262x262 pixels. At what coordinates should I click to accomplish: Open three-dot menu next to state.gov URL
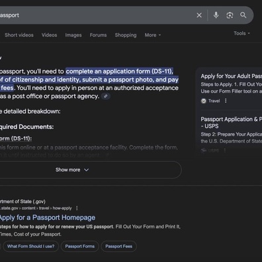pyautogui.click(x=77, y=208)
